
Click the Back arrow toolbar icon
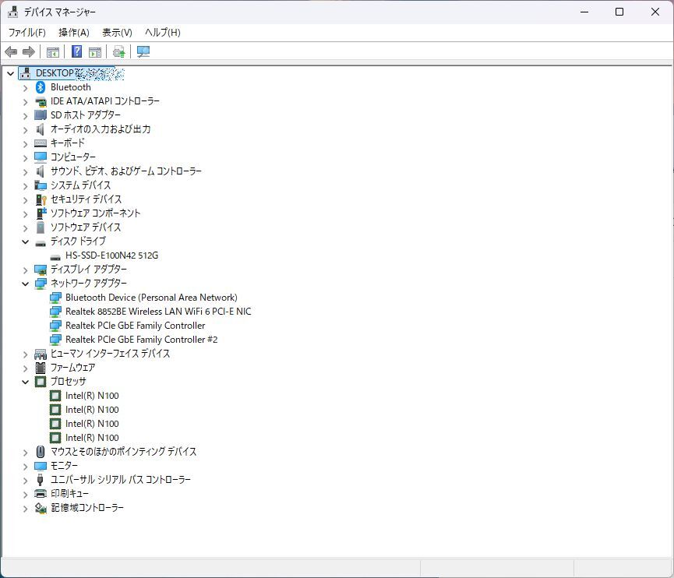point(11,52)
